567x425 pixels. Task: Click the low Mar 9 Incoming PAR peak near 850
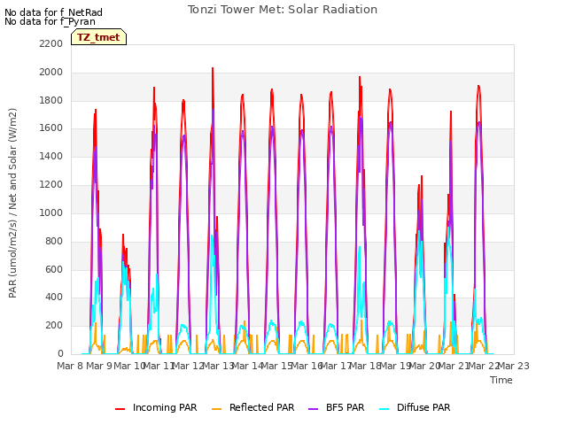[123, 235]
